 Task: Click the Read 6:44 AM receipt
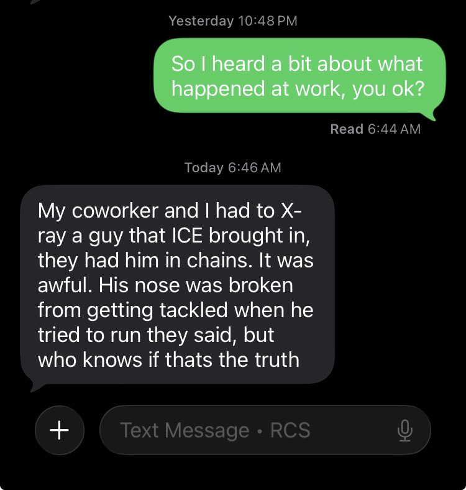coord(375,129)
